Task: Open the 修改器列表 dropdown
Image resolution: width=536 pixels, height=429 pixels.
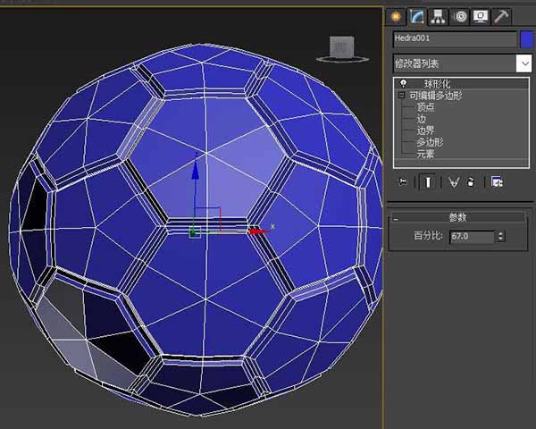Action: (462, 63)
